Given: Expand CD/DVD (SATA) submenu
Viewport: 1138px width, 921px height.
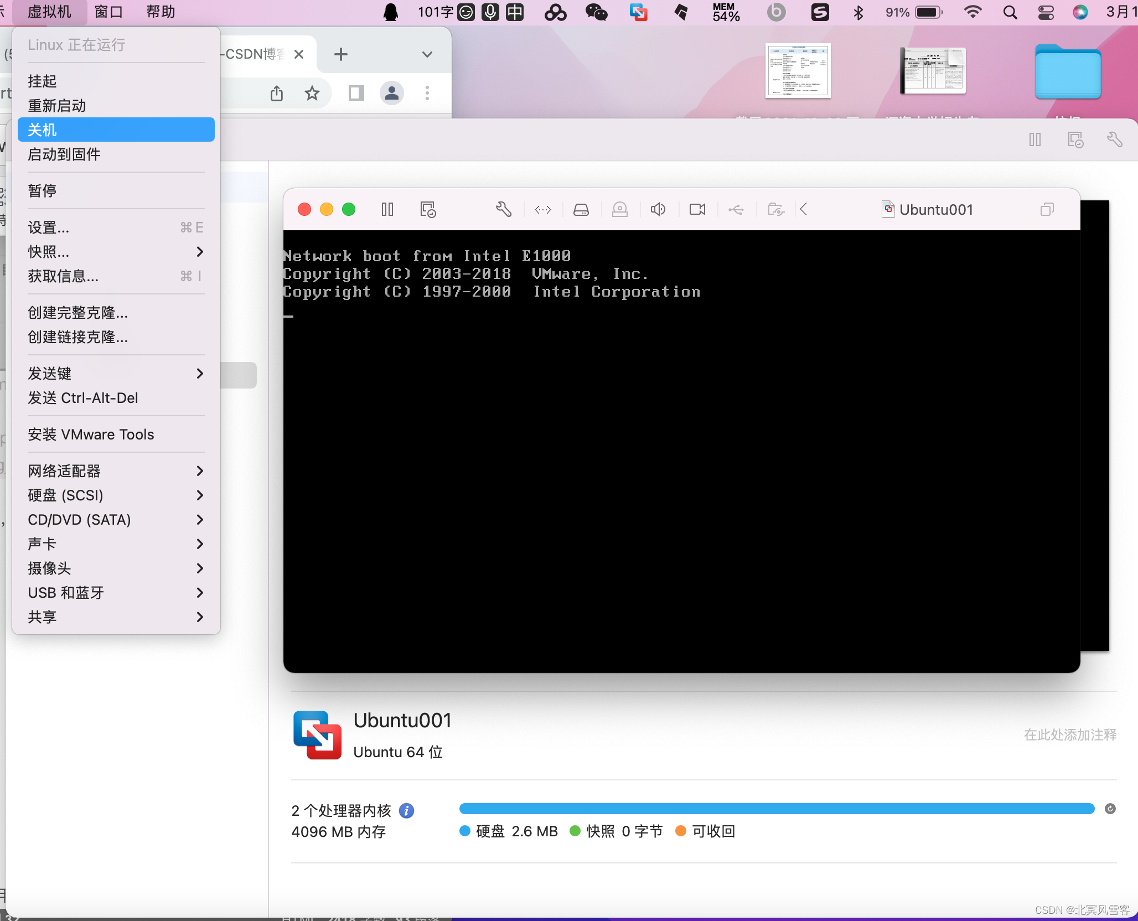Looking at the screenshot, I should click(116, 519).
